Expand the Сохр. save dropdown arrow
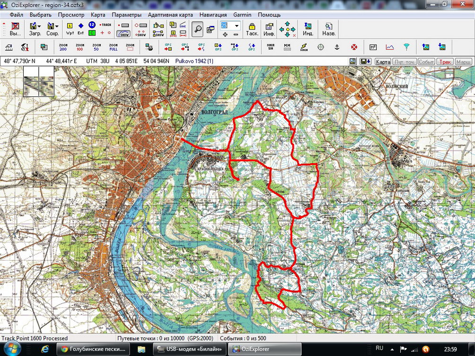This screenshot has width=475, height=356. click(57, 26)
